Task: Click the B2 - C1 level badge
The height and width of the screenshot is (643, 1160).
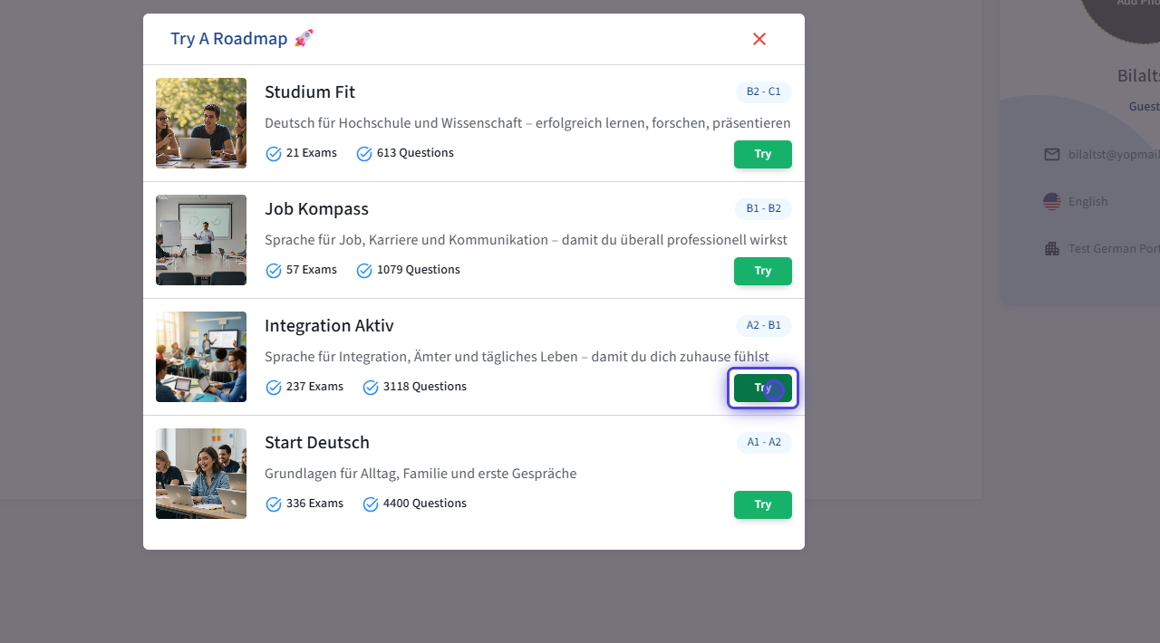Action: 763,92
